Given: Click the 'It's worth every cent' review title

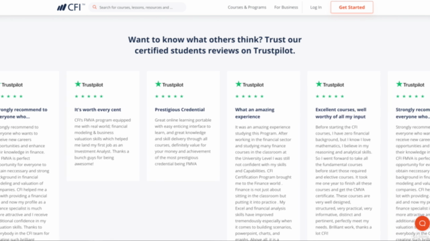Looking at the screenshot, I should [97, 110].
